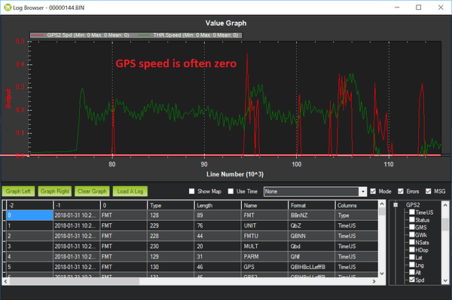Click the -1 column header

tap(77, 205)
